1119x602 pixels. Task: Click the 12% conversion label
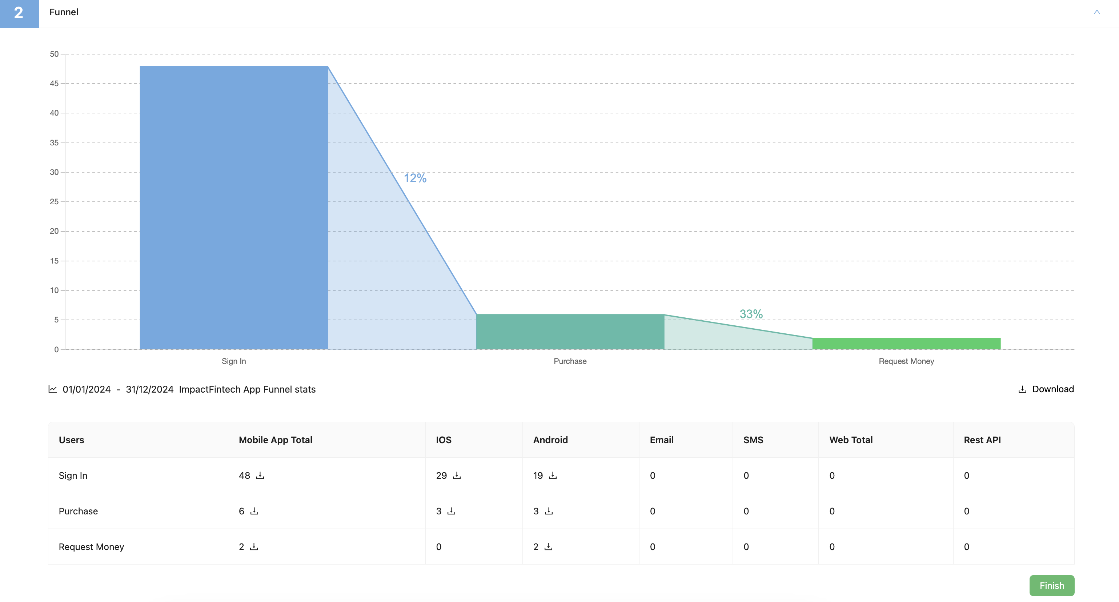(415, 178)
